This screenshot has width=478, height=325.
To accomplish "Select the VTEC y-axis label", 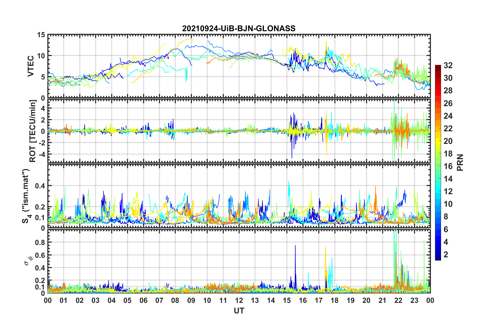I will [31, 66].
